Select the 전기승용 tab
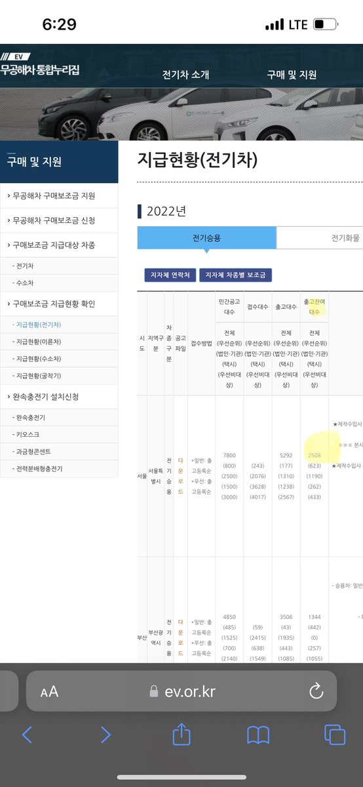This screenshot has height=787, width=363. coord(206,238)
